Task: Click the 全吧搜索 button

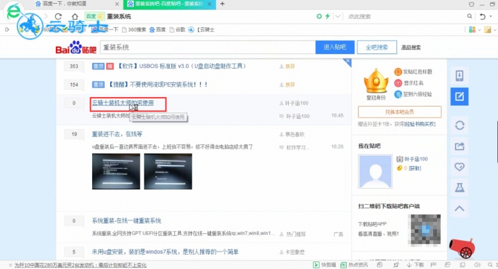Action: [377, 47]
